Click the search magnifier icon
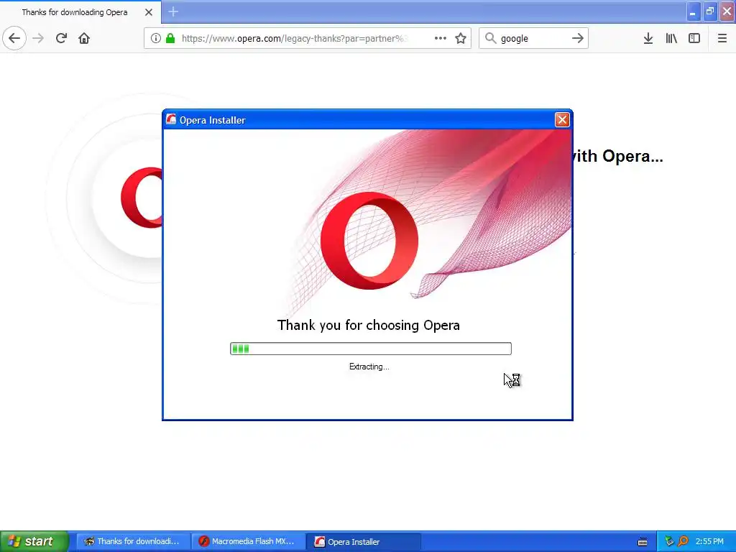The width and height of the screenshot is (736, 552). coord(490,38)
